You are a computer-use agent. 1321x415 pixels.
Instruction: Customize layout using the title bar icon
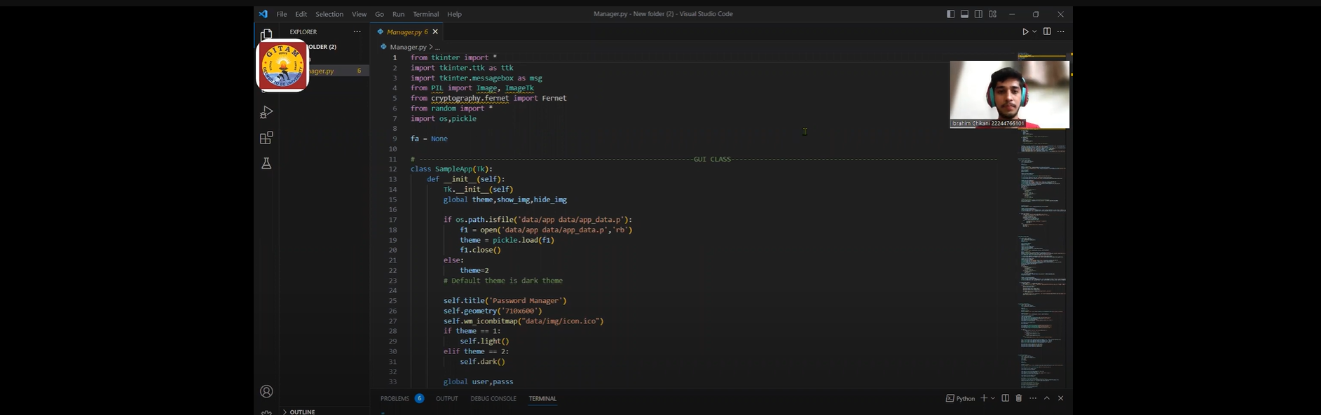click(x=993, y=14)
